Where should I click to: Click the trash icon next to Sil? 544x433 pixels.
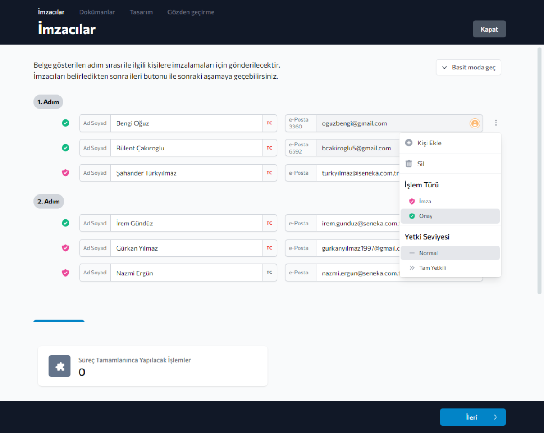[x=409, y=164]
